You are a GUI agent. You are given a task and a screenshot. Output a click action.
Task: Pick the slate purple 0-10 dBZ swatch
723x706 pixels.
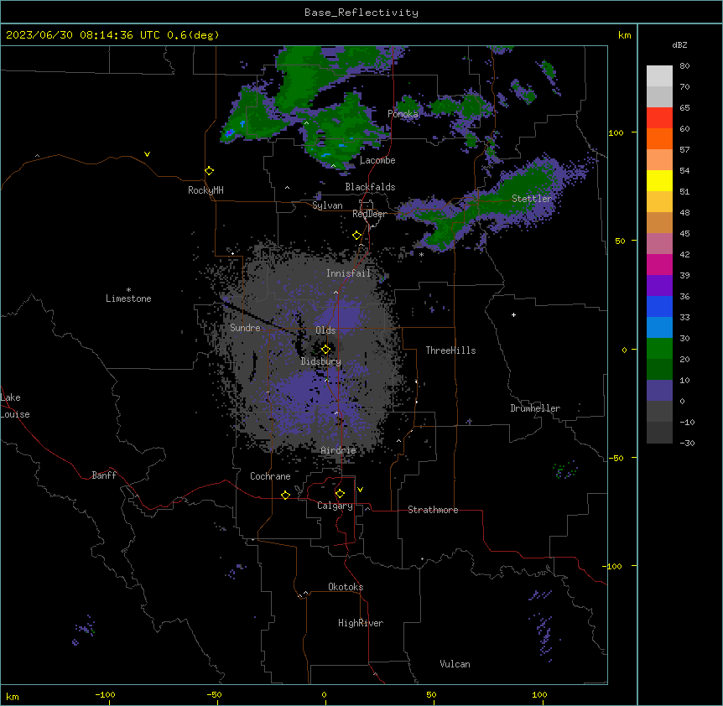[x=659, y=391]
